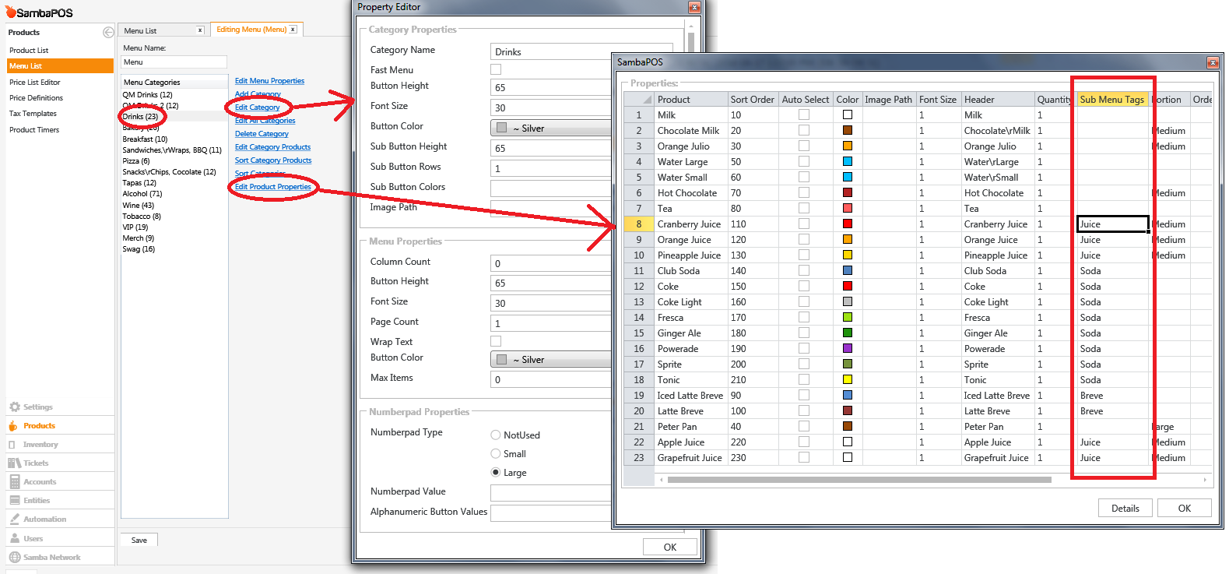This screenshot has width=1229, height=574.
Task: Open Price Definitions in sidebar
Action: (x=36, y=97)
